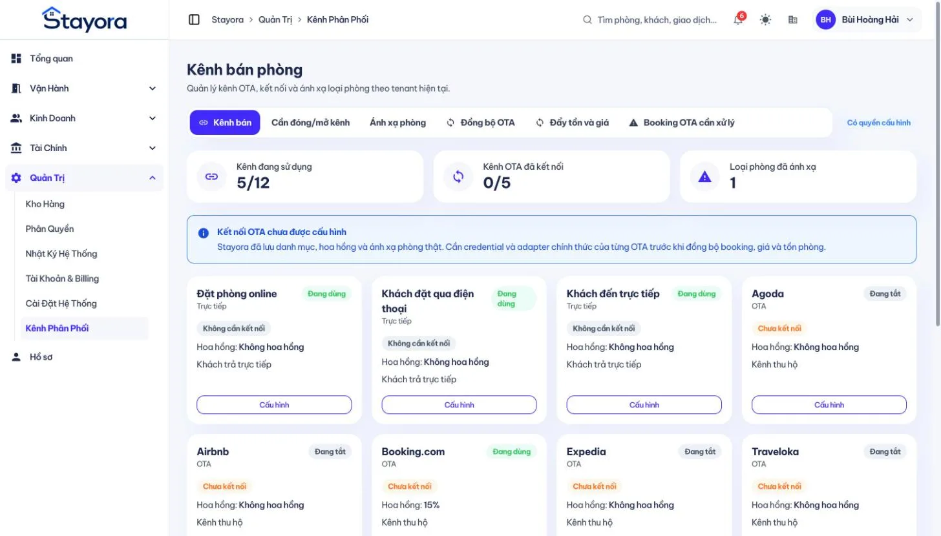The image size is (941, 536).
Task: Open Nhật Ký Hệ Thống
Action: pyautogui.click(x=85, y=254)
